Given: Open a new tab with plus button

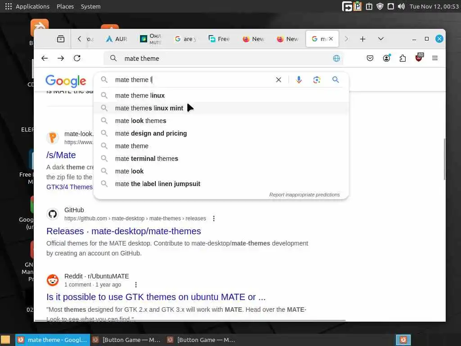Looking at the screenshot, I should (363, 39).
